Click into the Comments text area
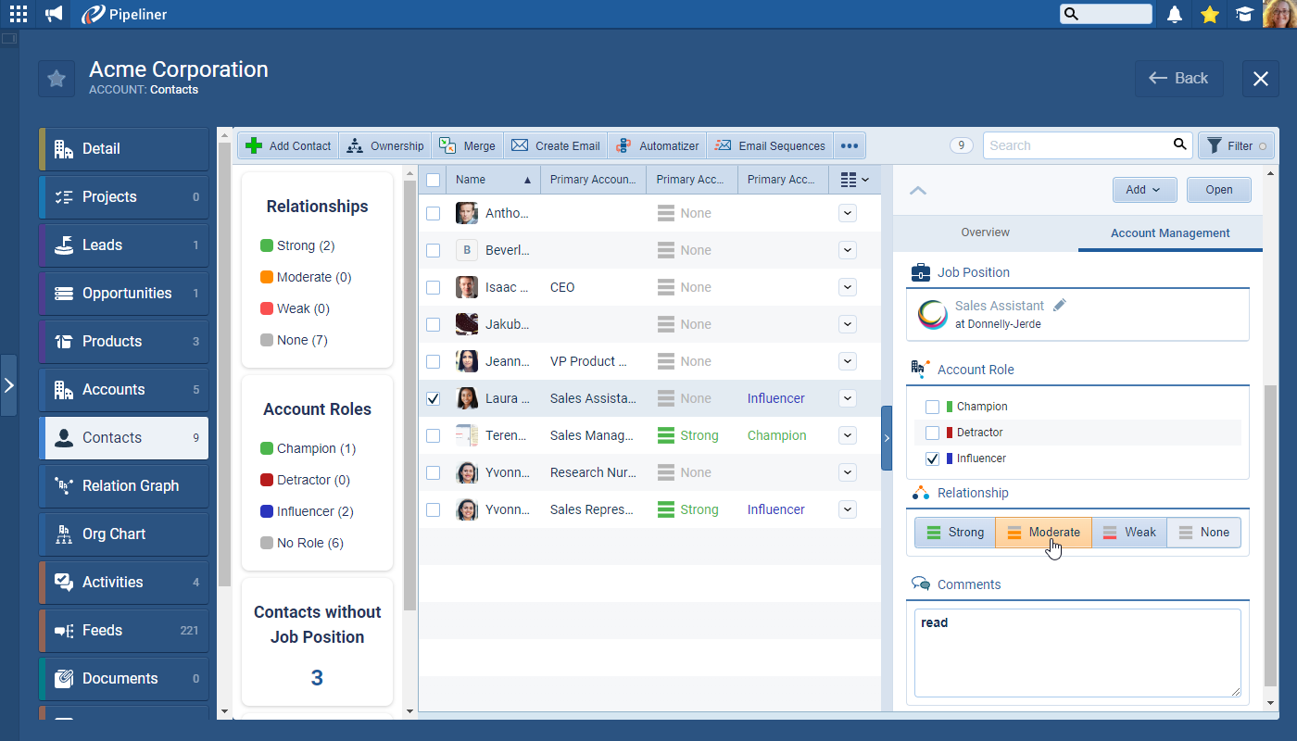1297x741 pixels. [1077, 653]
